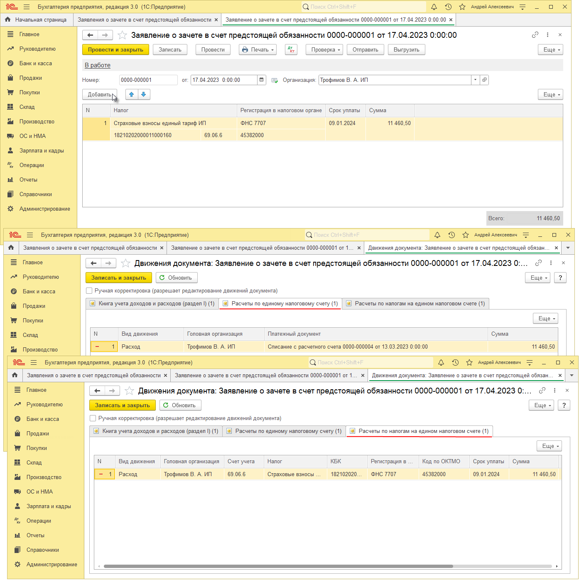
Task: Click Обновить in the middle window
Action: pyautogui.click(x=176, y=278)
